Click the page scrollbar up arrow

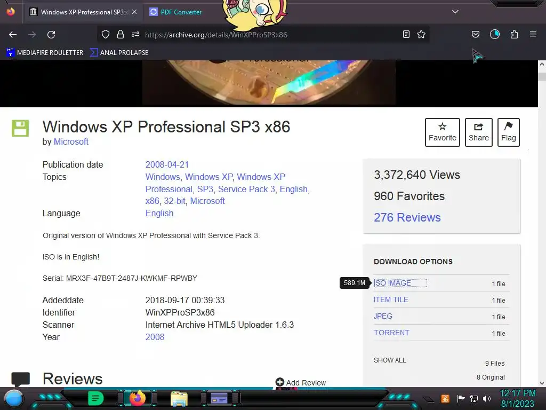[x=542, y=64]
